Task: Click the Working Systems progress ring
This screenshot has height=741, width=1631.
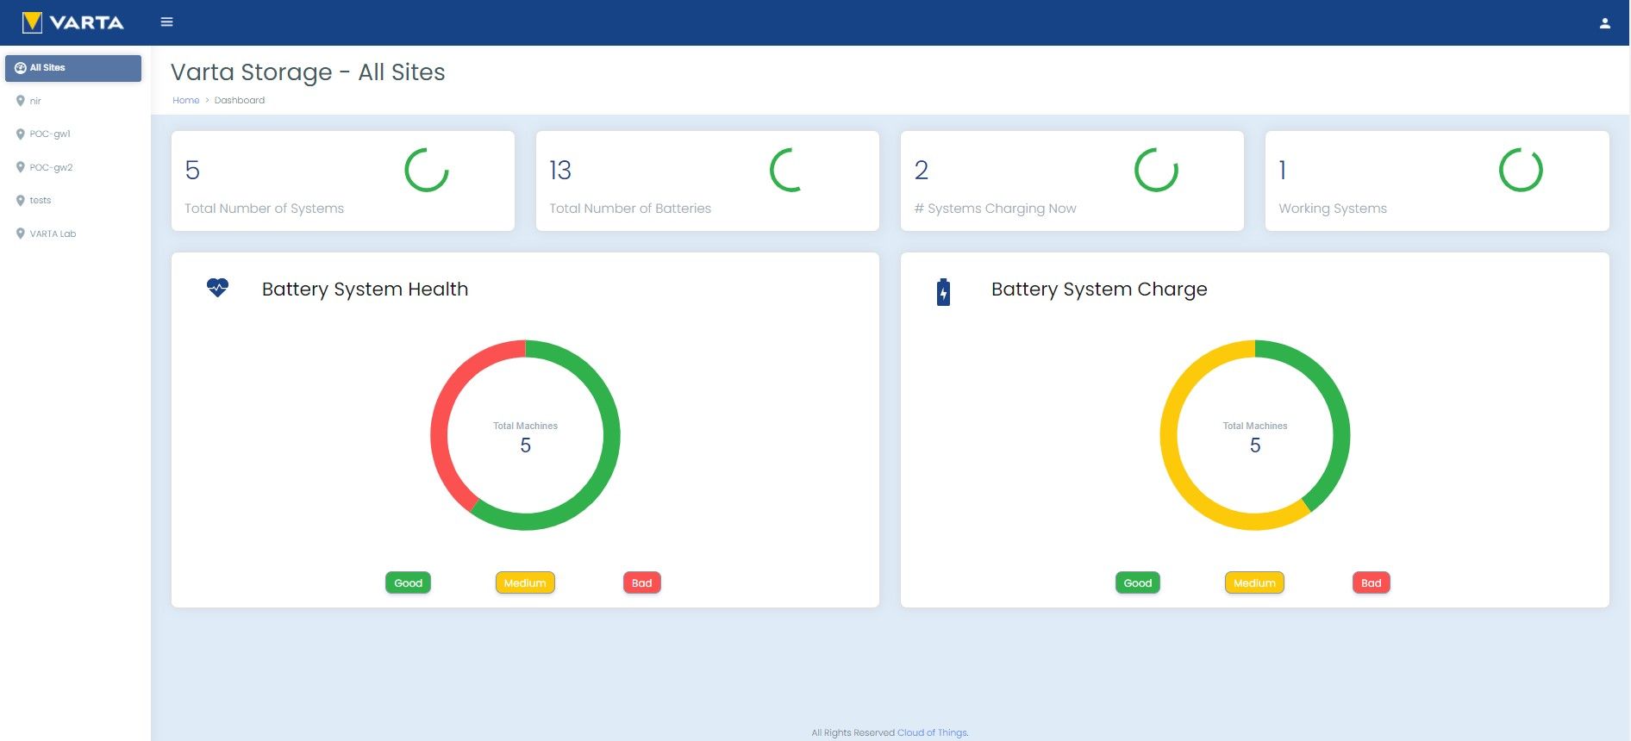Action: [1521, 170]
